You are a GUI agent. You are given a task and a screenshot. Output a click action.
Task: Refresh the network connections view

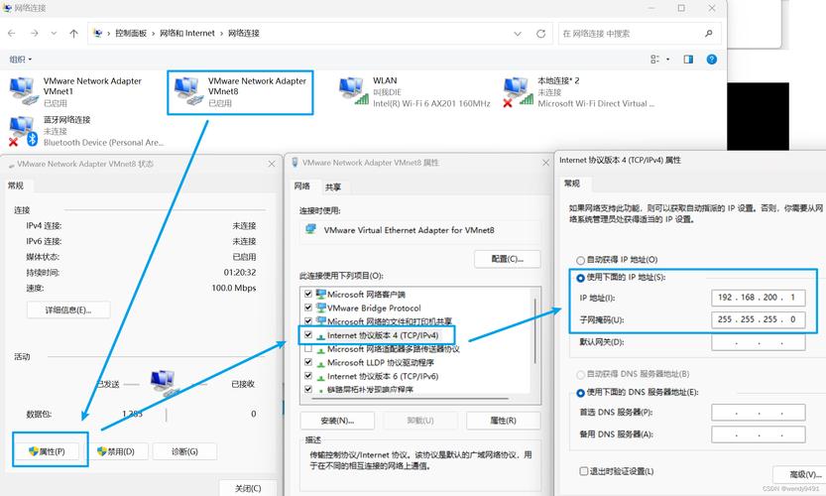541,33
